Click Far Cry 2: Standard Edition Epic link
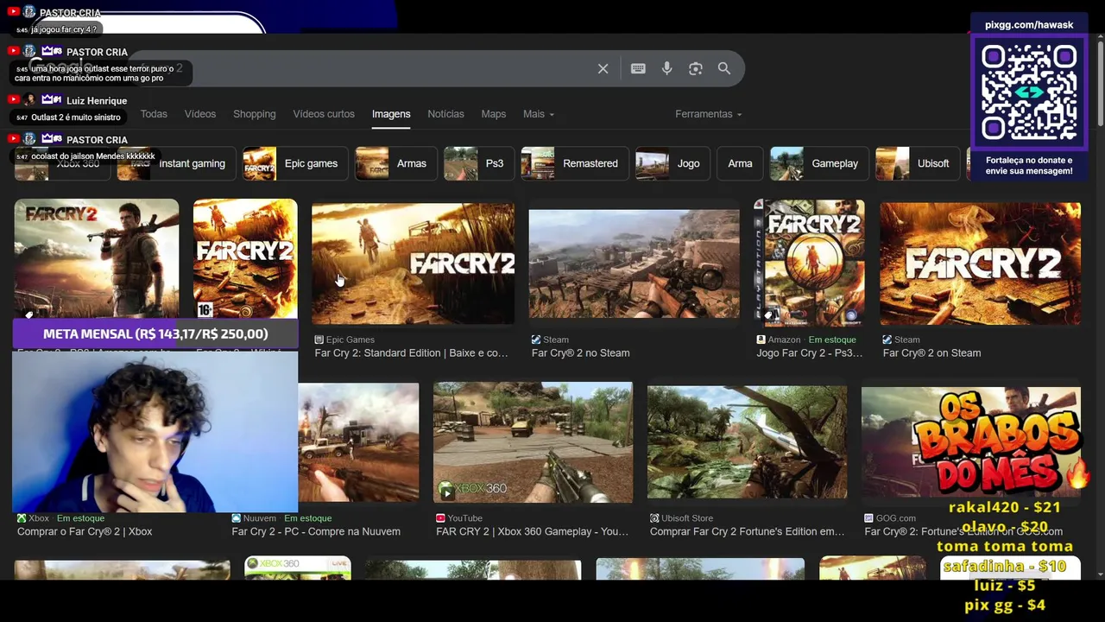Image resolution: width=1105 pixels, height=622 pixels. (411, 352)
